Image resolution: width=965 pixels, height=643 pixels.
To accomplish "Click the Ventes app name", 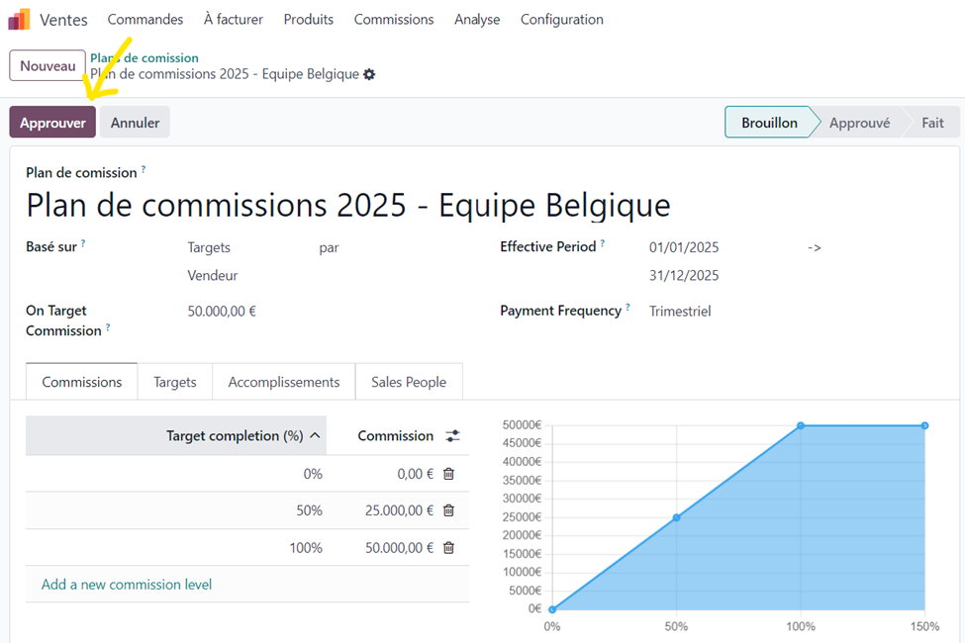I will [x=63, y=20].
